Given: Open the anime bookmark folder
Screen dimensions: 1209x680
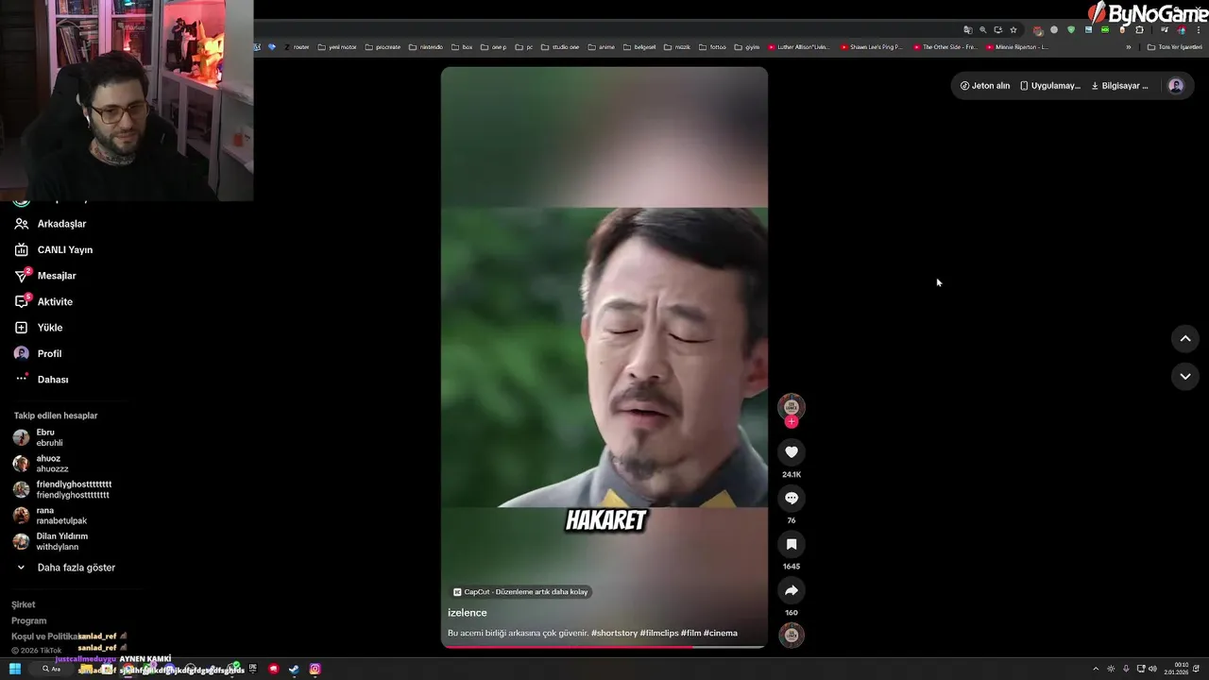Looking at the screenshot, I should 601,46.
